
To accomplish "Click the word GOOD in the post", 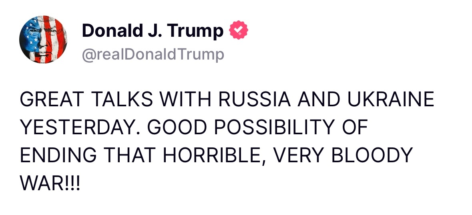I will (x=177, y=127).
